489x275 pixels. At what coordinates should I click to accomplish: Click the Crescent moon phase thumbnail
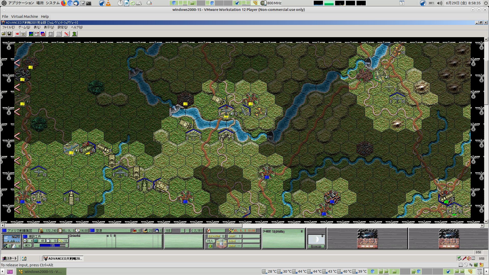click(316, 240)
